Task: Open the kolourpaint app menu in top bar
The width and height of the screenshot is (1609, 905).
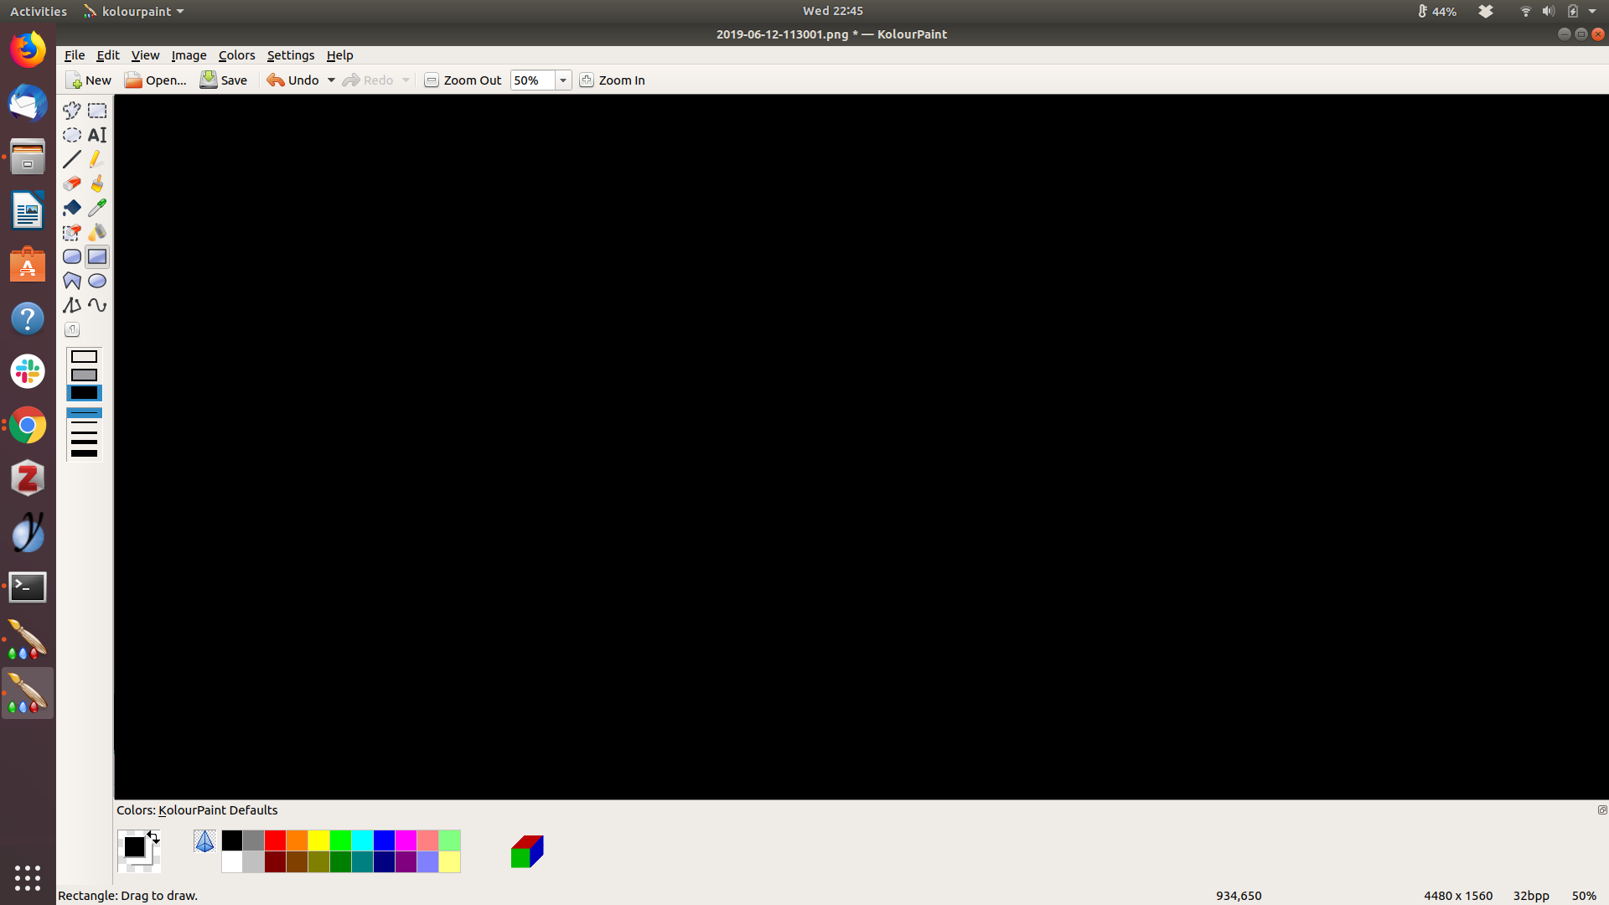Action: point(134,12)
